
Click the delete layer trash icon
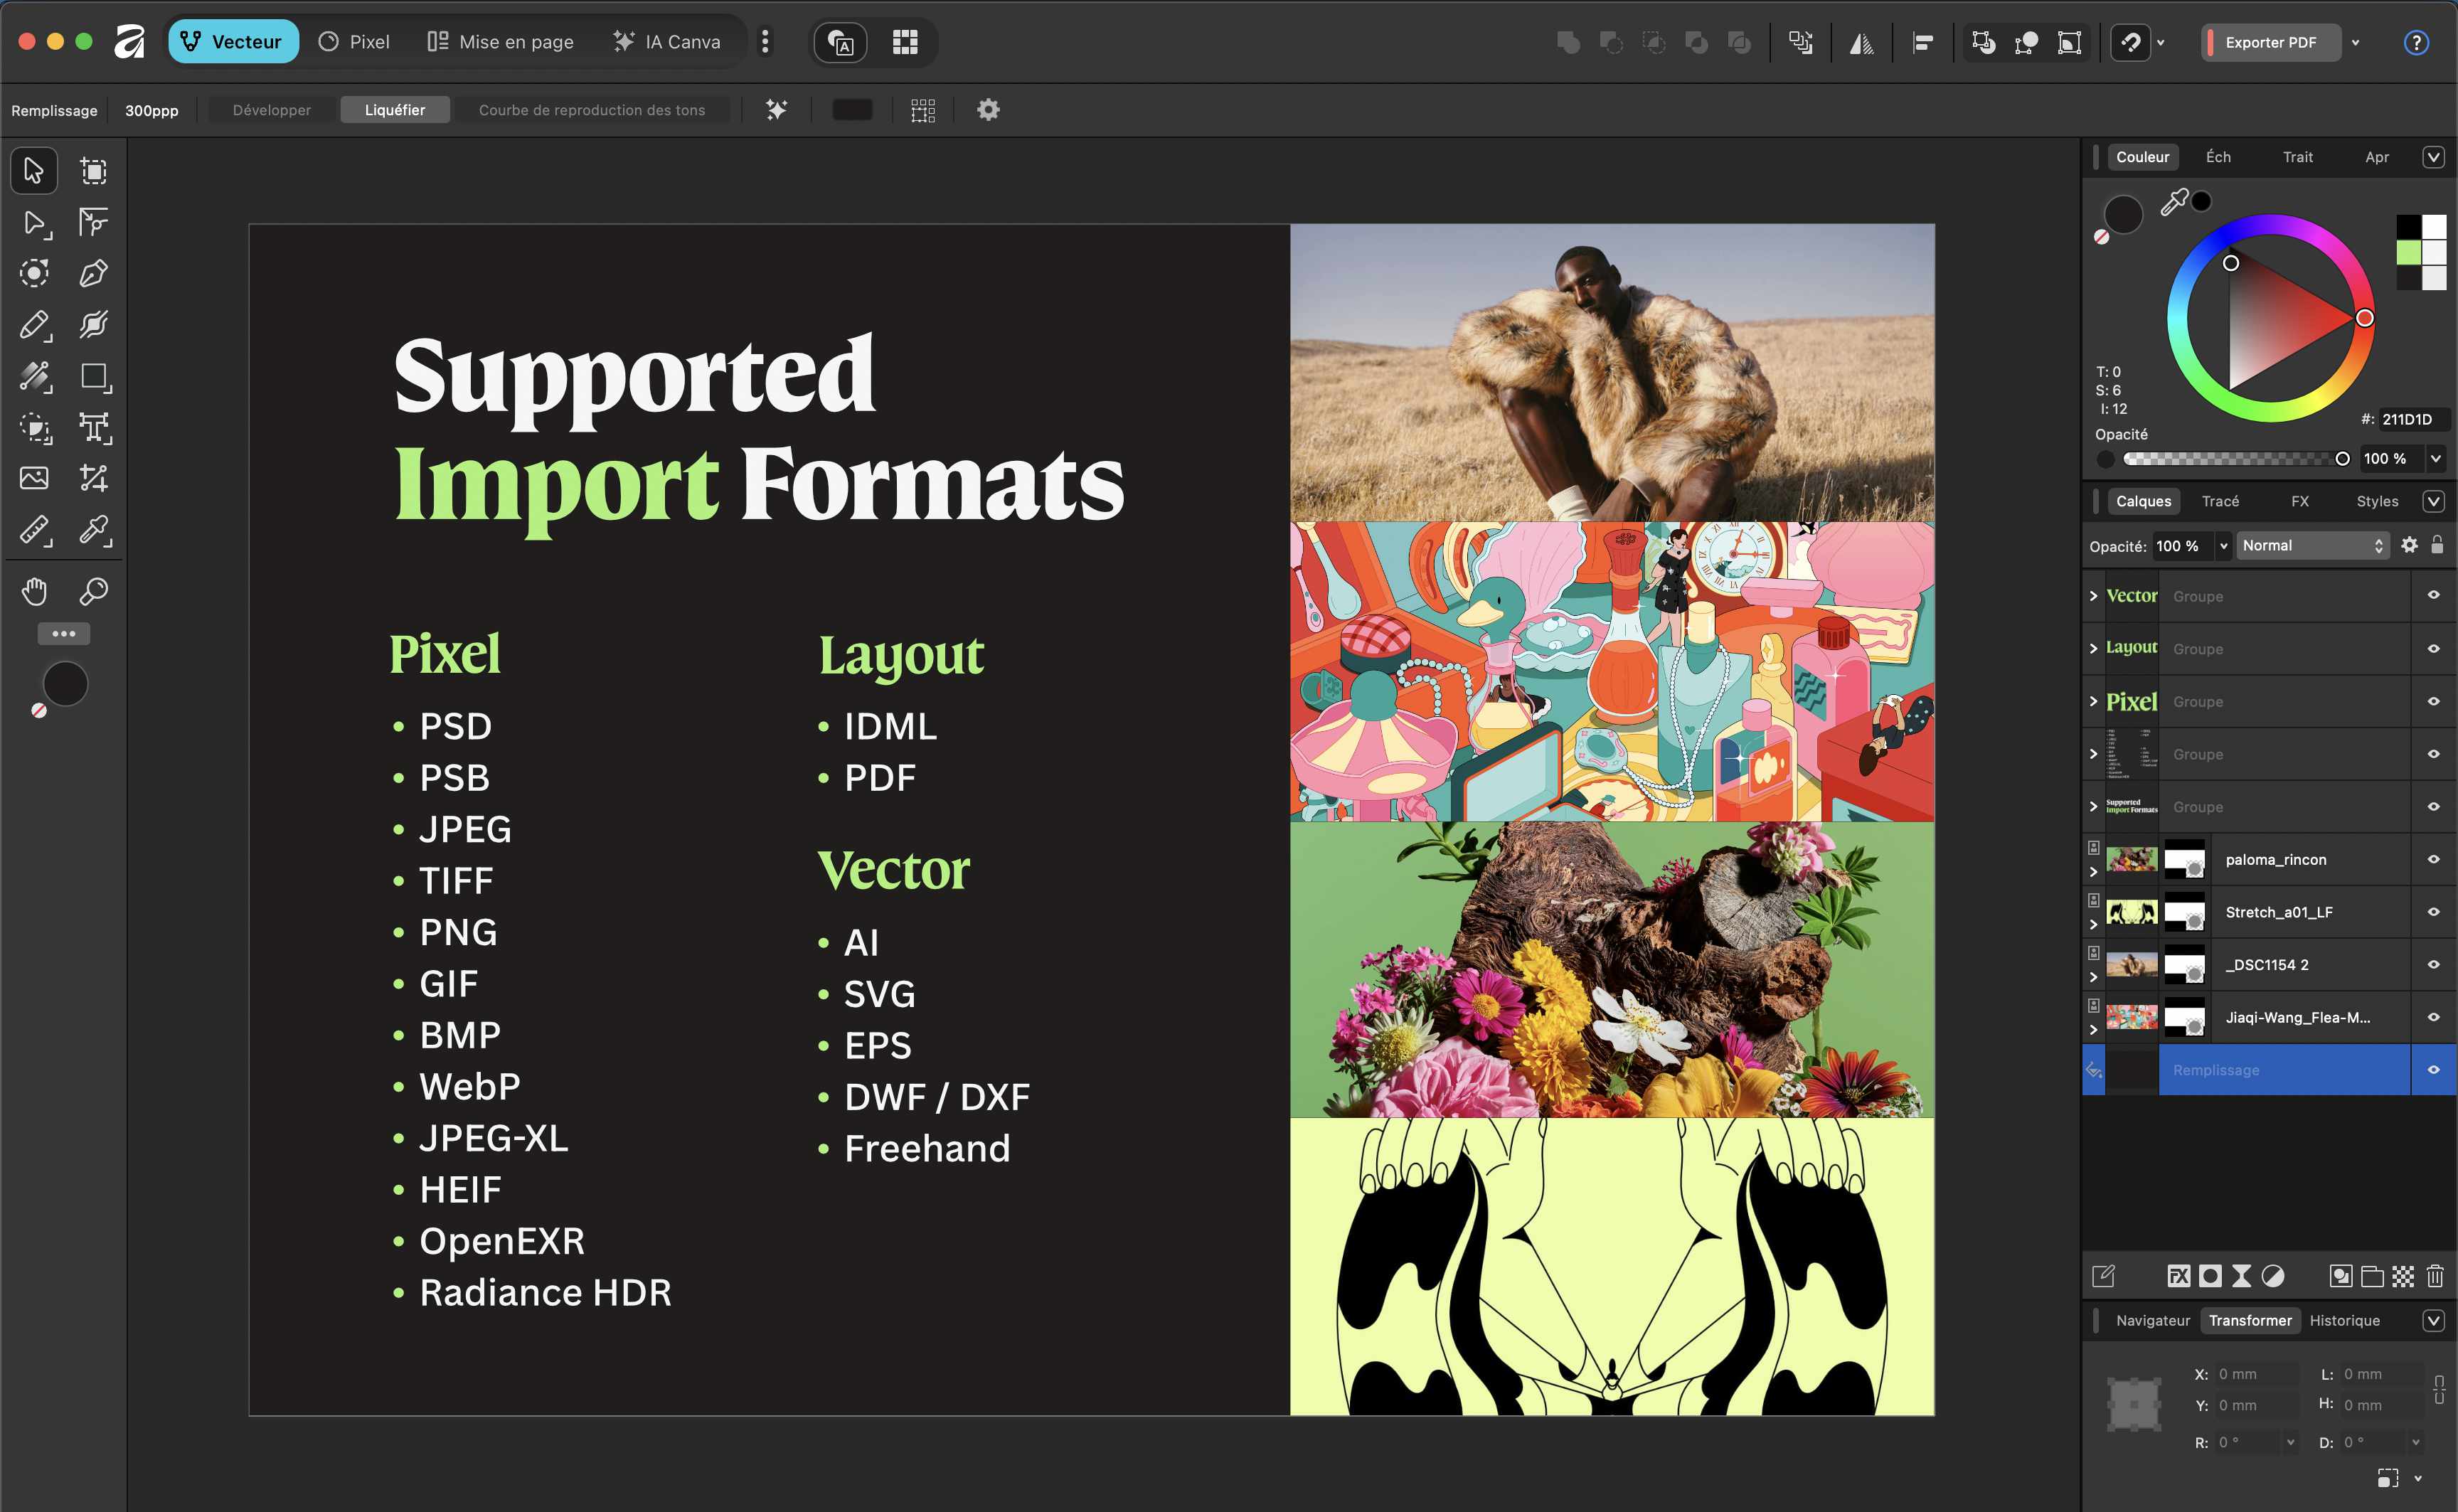(2435, 1276)
